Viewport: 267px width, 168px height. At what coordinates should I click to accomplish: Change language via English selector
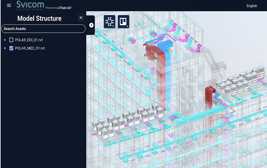coord(252,6)
